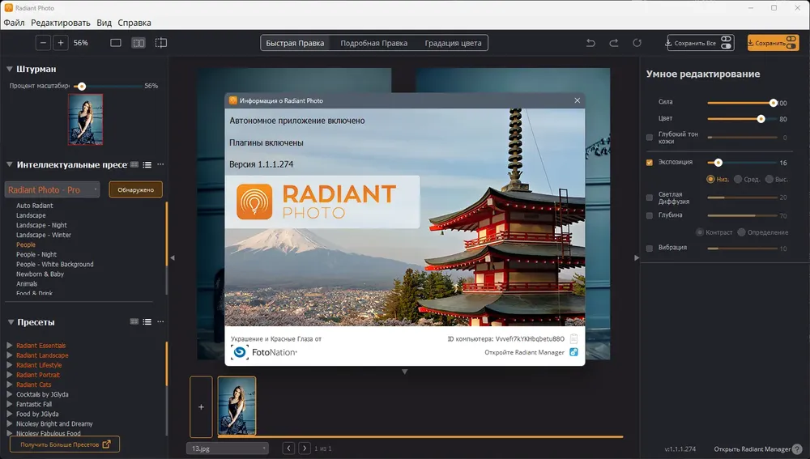This screenshot has height=459, width=810.
Task: Click the Откройте Radiant Manager link
Action: coord(524,352)
